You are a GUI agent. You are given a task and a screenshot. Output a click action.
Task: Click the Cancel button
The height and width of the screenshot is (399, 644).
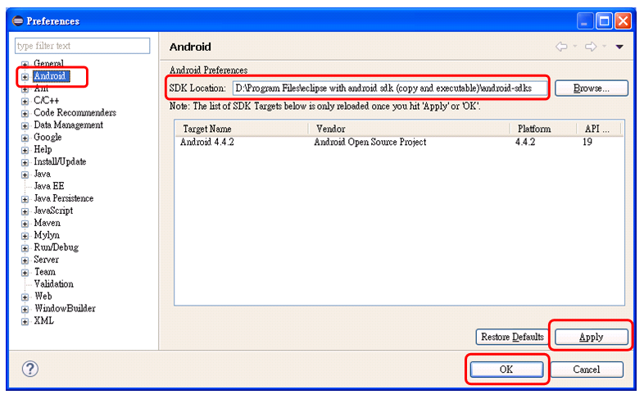(x=587, y=370)
